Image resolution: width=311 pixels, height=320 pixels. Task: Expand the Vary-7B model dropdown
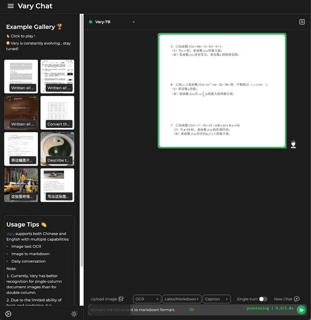tap(134, 22)
